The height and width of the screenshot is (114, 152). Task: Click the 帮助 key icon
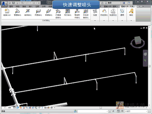coord(131,11)
